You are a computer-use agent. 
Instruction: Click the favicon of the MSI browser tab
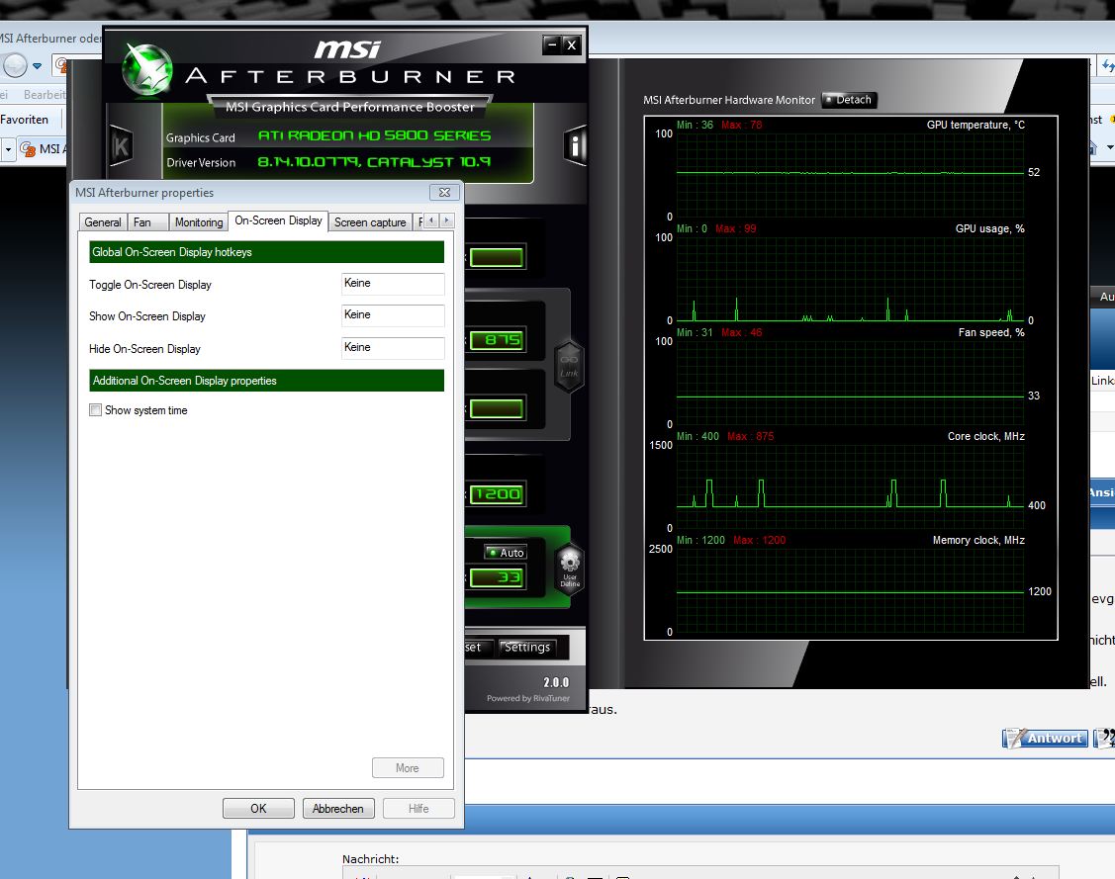point(28,149)
